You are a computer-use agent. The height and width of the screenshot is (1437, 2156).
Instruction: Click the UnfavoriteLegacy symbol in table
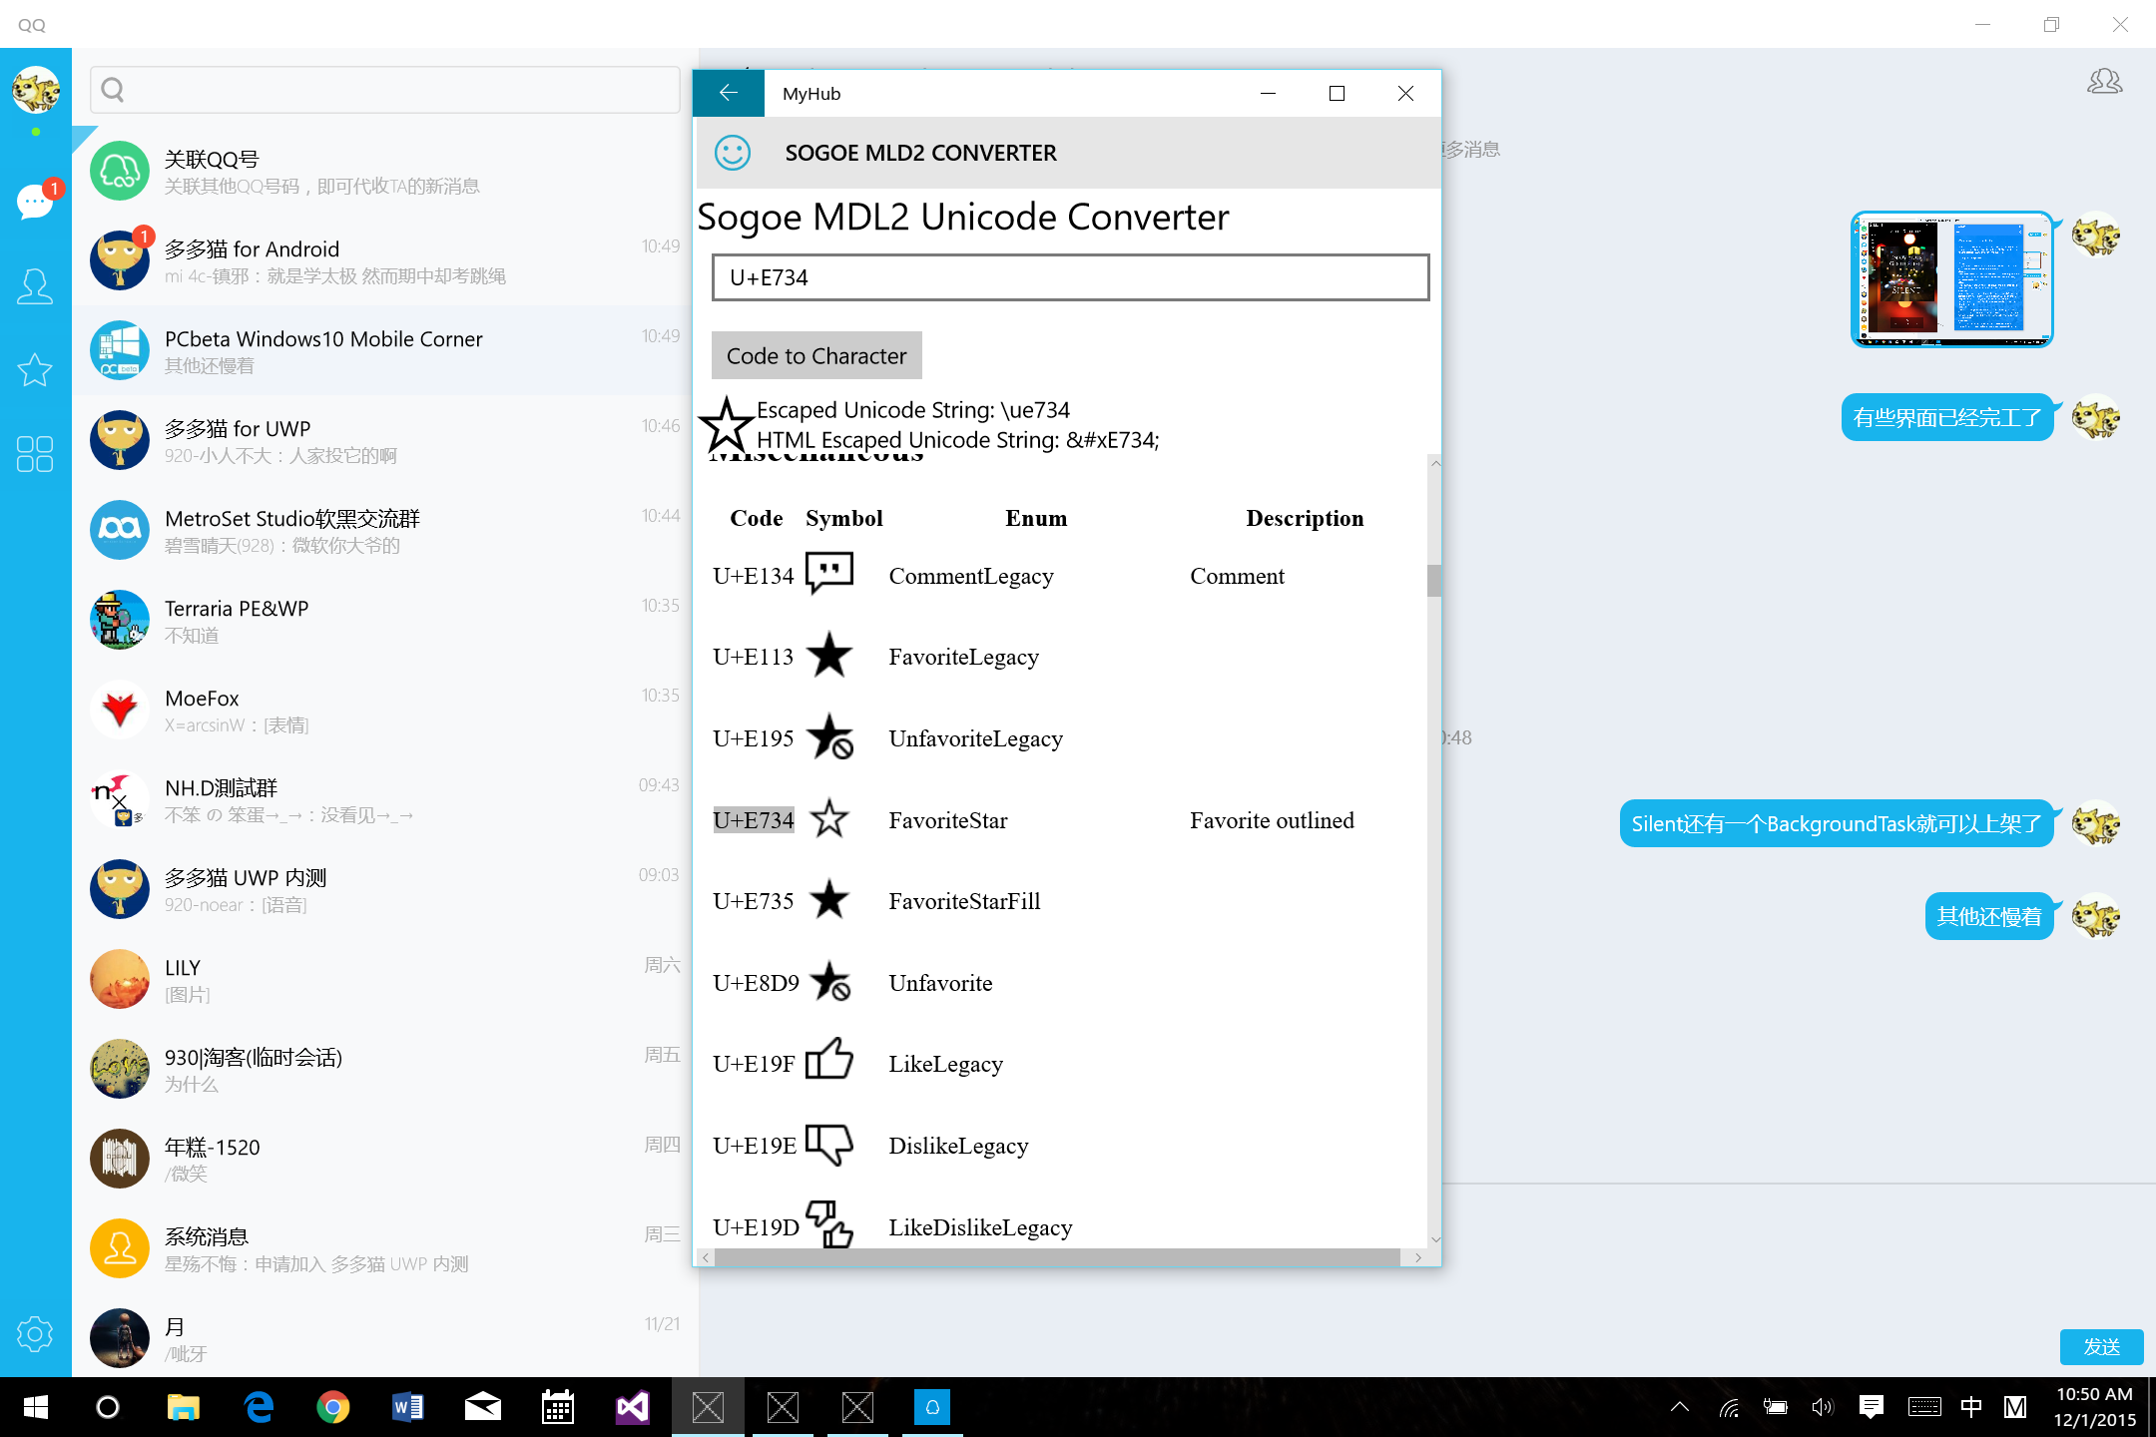(x=829, y=737)
